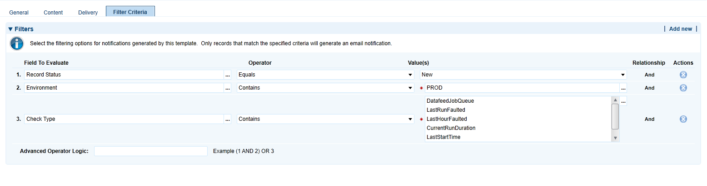Click the blue information icon
Screen dimensions: 707x186
point(17,44)
